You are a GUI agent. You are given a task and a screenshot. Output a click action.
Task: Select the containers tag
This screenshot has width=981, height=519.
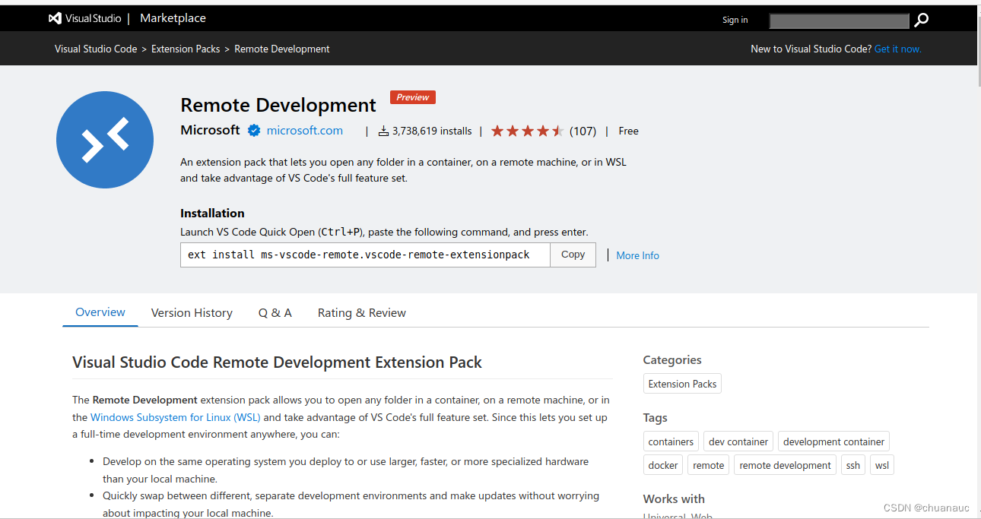click(671, 441)
